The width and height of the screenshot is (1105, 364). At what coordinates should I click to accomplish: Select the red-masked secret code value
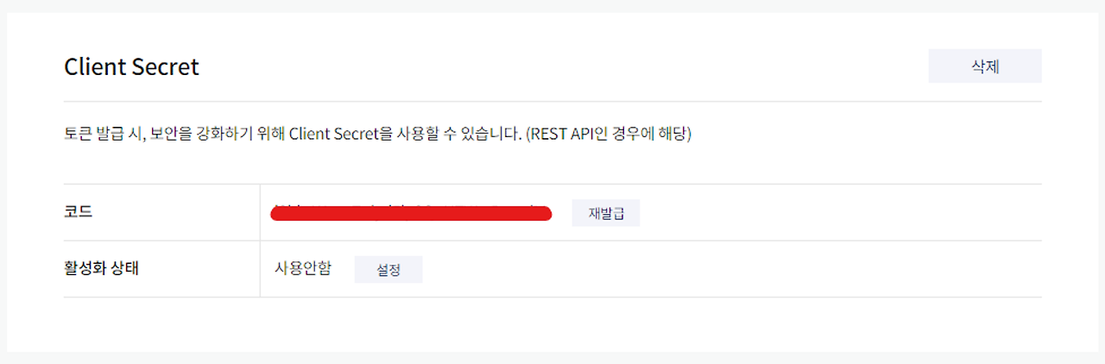(x=411, y=213)
